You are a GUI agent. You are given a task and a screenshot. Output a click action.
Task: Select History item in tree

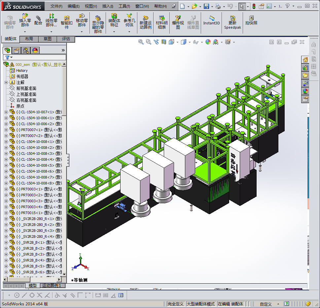click(x=22, y=70)
